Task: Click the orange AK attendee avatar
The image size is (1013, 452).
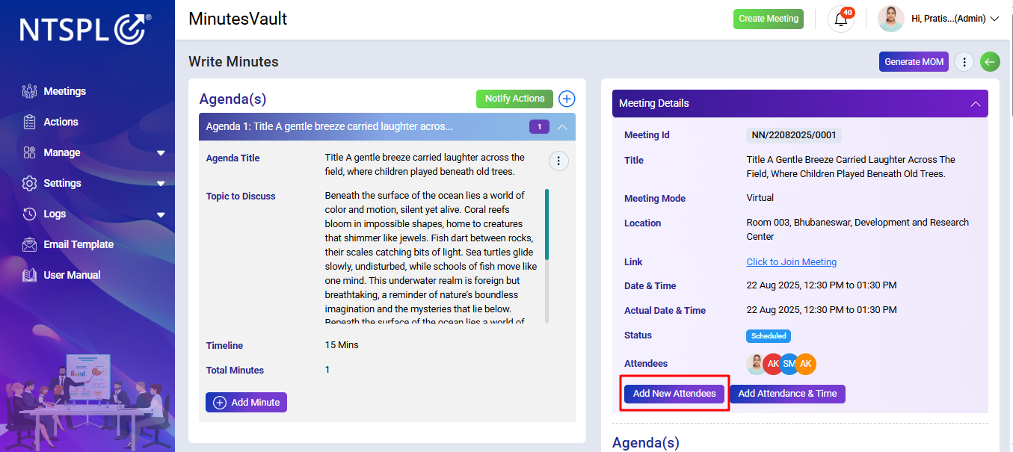Action: (x=805, y=364)
